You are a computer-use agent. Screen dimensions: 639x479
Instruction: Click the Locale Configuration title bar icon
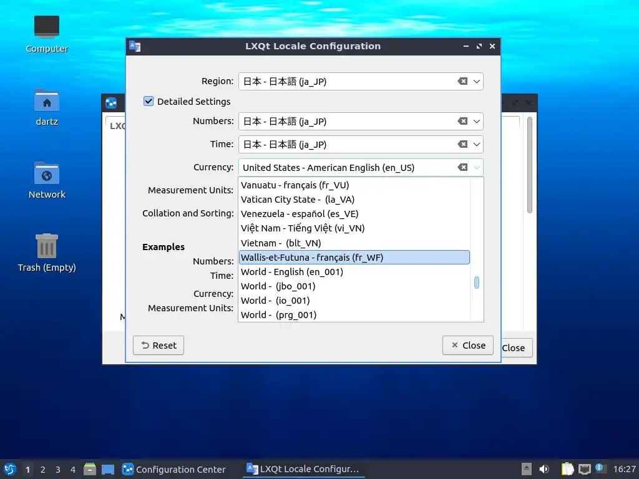click(135, 46)
